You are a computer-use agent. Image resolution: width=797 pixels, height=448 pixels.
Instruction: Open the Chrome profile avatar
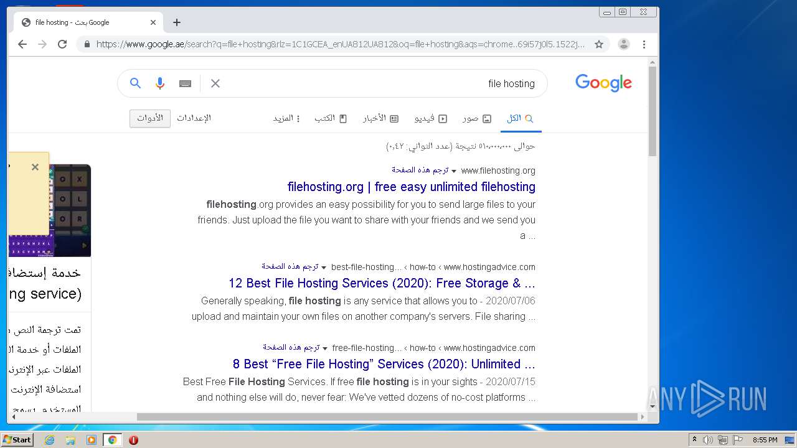coord(623,44)
